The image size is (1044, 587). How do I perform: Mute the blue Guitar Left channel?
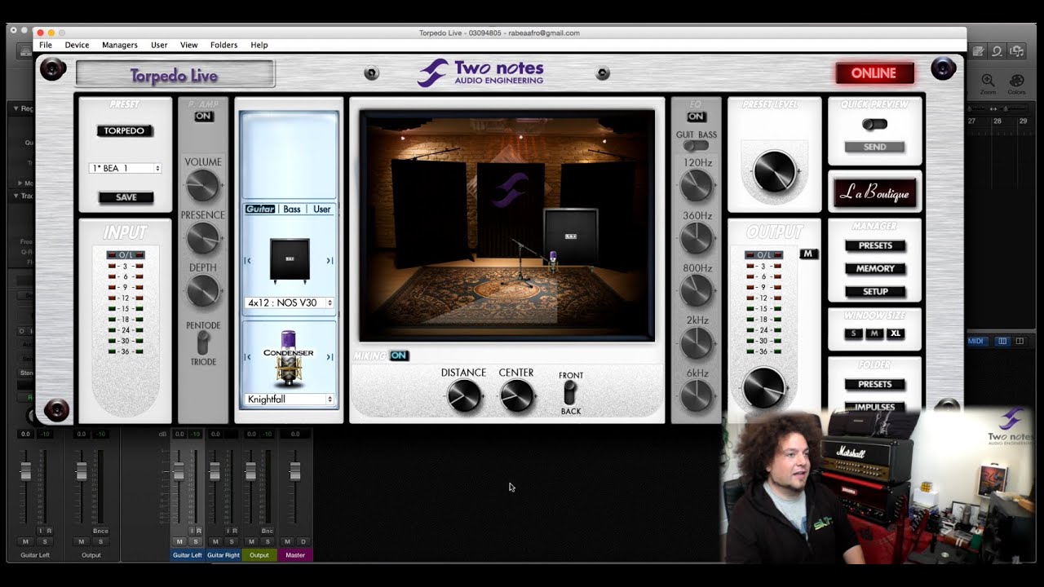pyautogui.click(x=179, y=541)
